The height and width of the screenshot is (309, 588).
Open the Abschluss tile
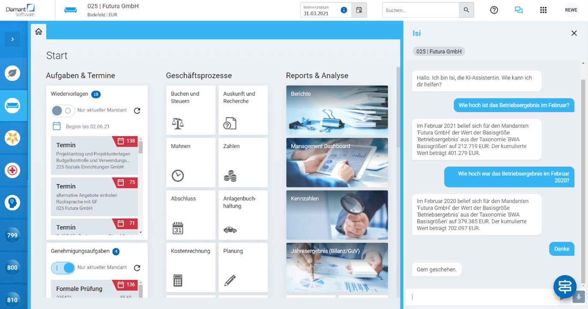click(191, 215)
